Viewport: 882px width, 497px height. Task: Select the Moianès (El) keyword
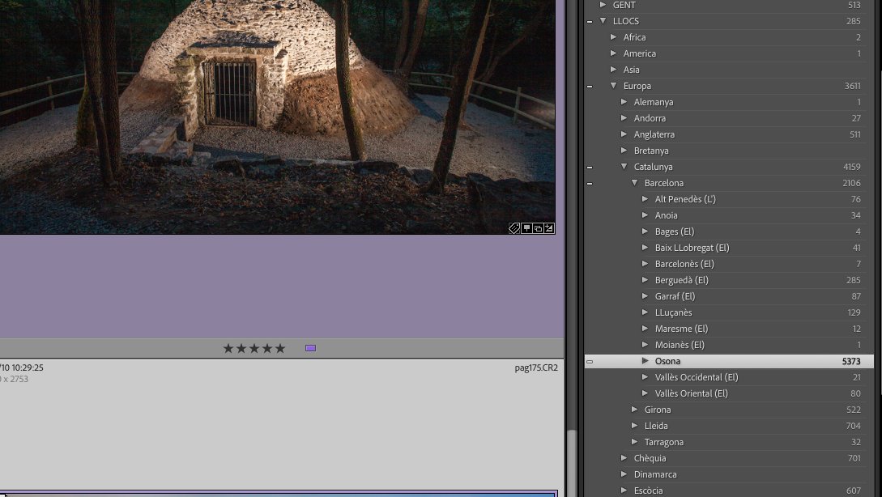[x=680, y=345]
